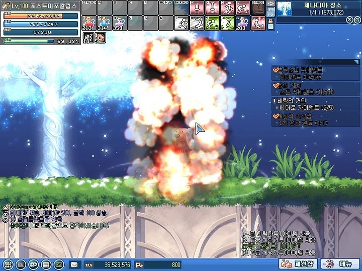Activate the swirl skill in slot 8

(197, 23)
